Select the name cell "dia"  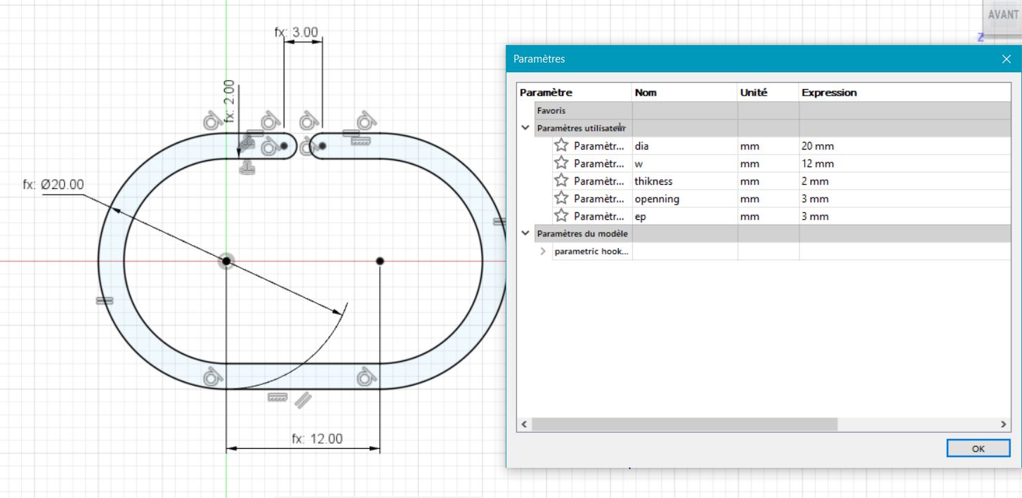click(685, 145)
